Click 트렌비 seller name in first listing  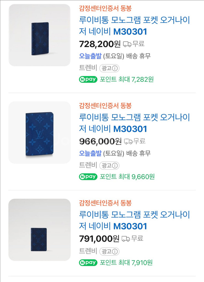pyautogui.click(x=88, y=68)
